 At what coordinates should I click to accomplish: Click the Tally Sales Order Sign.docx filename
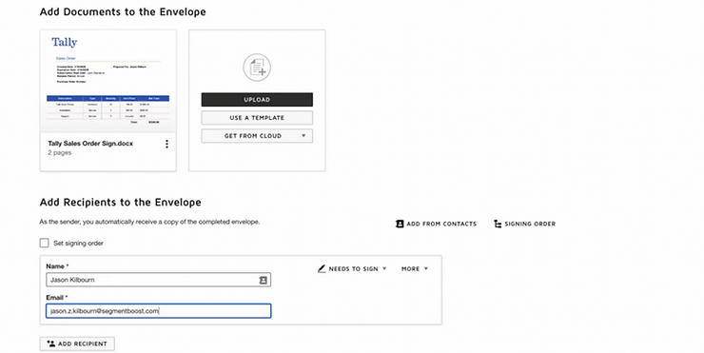pos(90,144)
